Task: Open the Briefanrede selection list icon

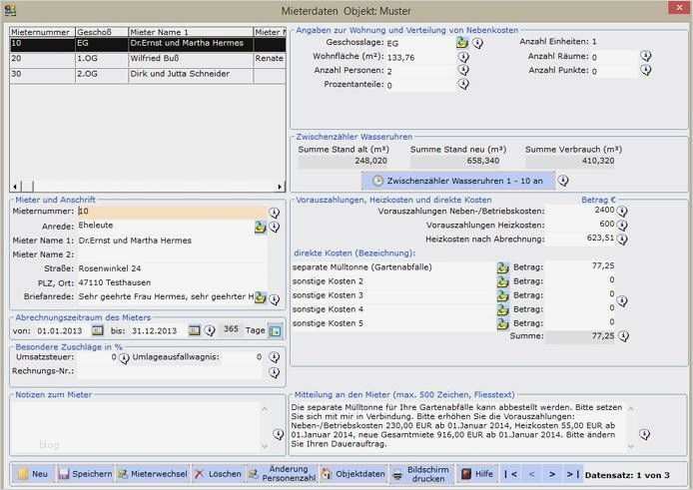Action: pos(260,297)
